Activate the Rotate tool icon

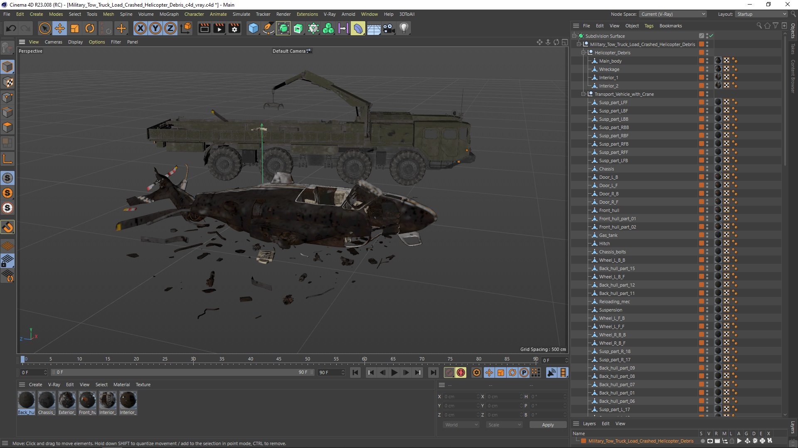[90, 28]
